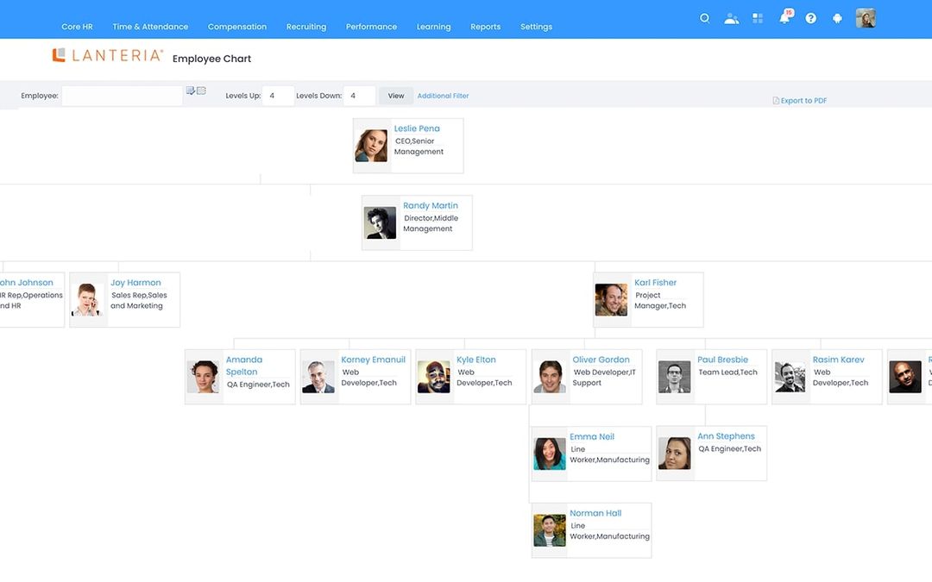Open the people browse icon next to Employee field
932x582 pixels.
pyautogui.click(x=201, y=90)
